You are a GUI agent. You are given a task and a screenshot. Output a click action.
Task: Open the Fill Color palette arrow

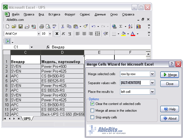point(128,34)
